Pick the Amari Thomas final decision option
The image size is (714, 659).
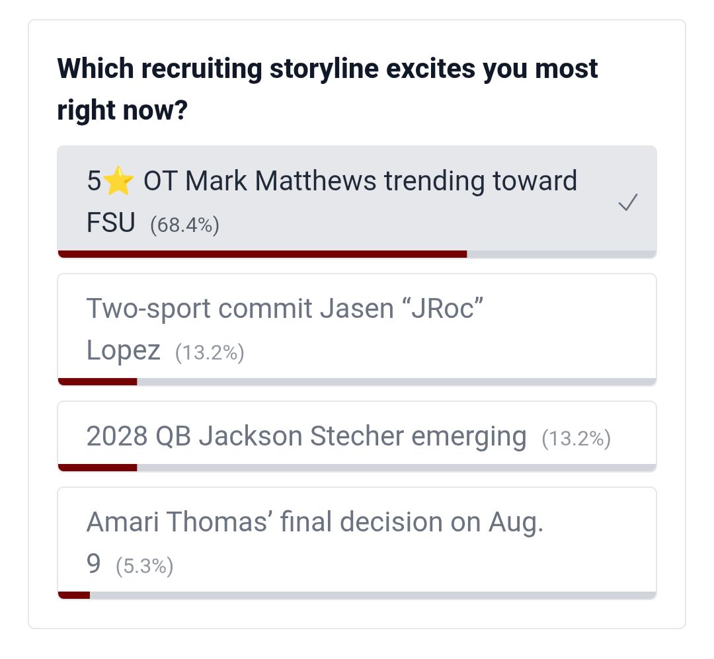point(357,543)
